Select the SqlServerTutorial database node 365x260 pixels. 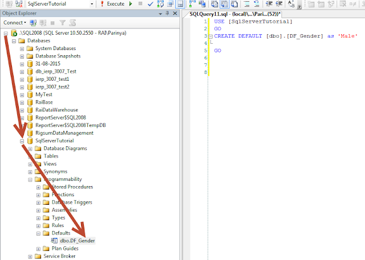[x=55, y=141]
